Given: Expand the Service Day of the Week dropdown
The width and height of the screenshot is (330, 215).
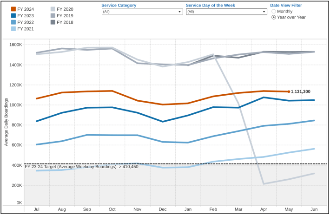Looking at the screenshot, I should (x=226, y=12).
